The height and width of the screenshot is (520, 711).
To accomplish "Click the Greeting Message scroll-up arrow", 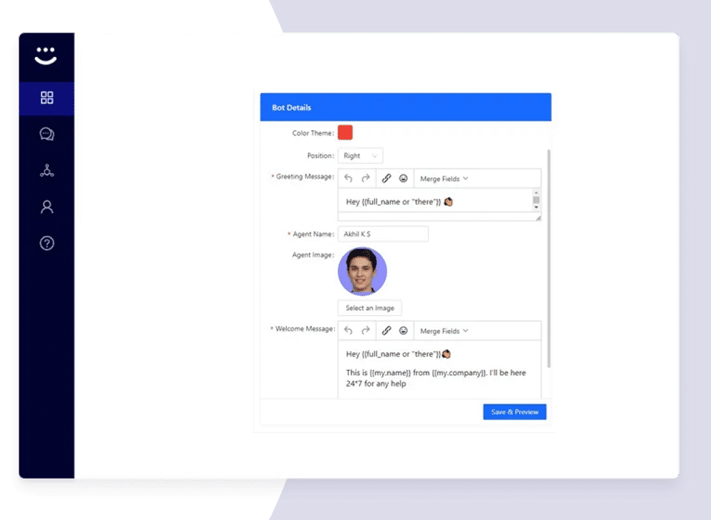I will (x=536, y=193).
